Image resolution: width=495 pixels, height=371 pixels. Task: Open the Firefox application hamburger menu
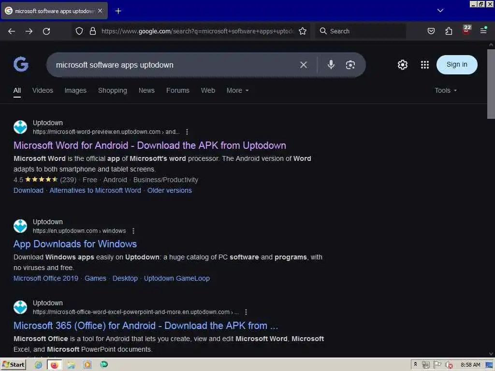[483, 30]
